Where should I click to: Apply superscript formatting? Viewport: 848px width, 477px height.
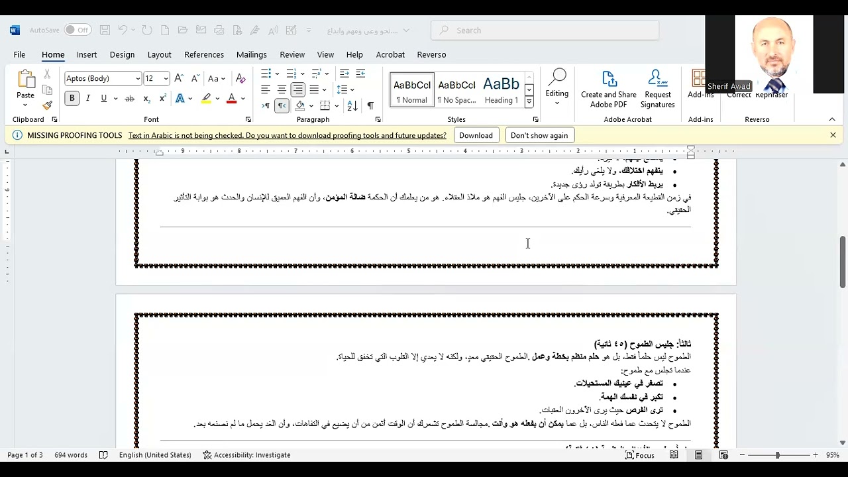[x=162, y=99]
